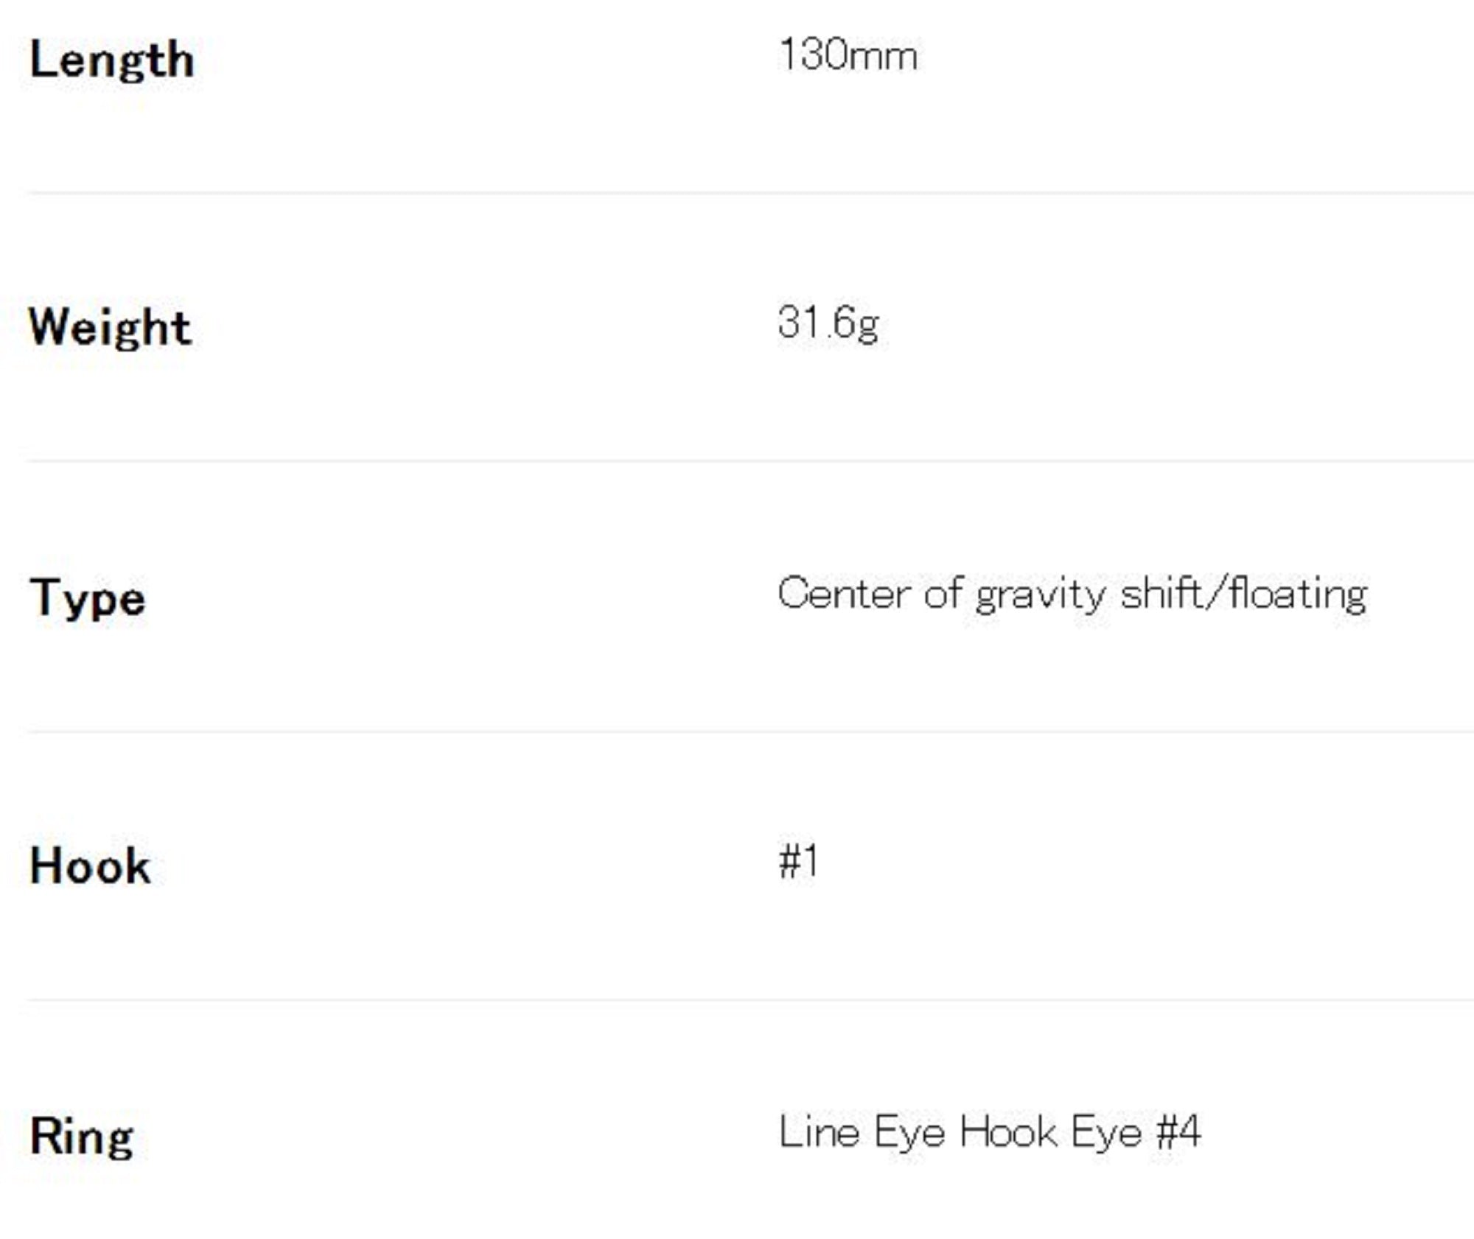This screenshot has height=1239, width=1474.
Task: Select the 31.6g weight value
Action: [828, 323]
